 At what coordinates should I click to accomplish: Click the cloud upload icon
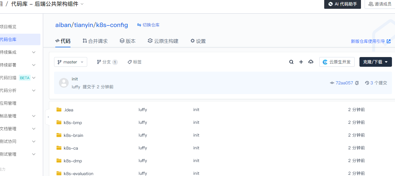311,62
